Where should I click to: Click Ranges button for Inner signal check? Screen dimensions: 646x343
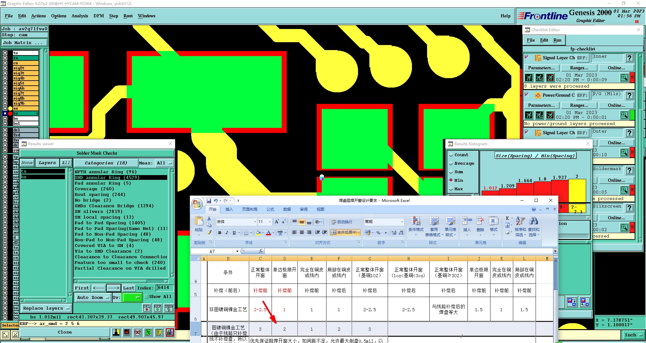click(x=579, y=68)
